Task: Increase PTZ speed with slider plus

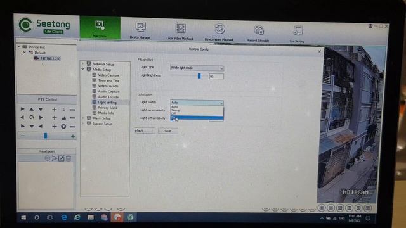Action: pyautogui.click(x=73, y=136)
